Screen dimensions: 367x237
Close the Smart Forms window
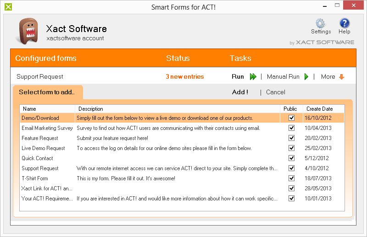(x=353, y=5)
